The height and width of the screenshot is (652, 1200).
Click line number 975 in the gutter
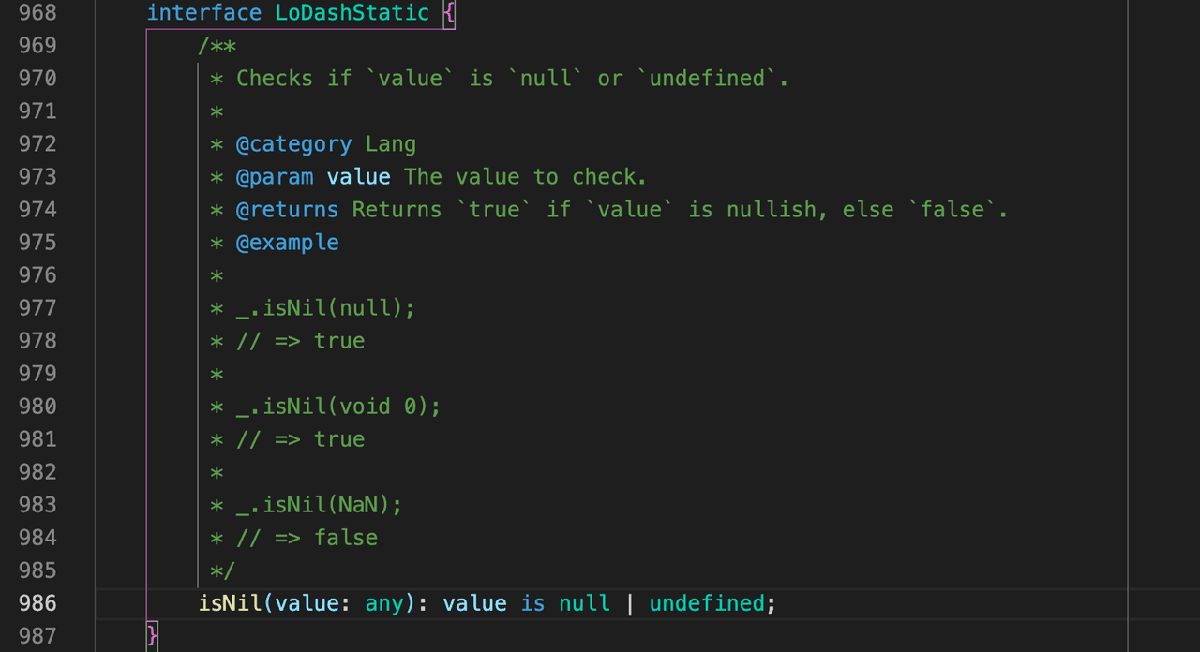(x=37, y=243)
